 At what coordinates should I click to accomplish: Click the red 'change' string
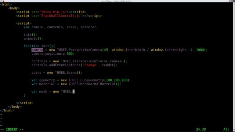pos(90,65)
